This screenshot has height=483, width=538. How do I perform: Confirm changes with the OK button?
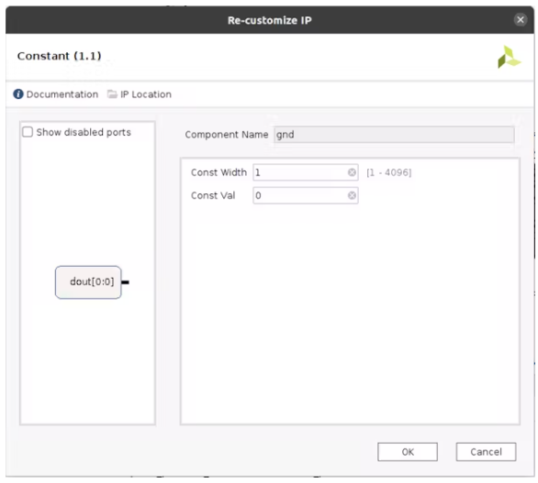point(408,452)
